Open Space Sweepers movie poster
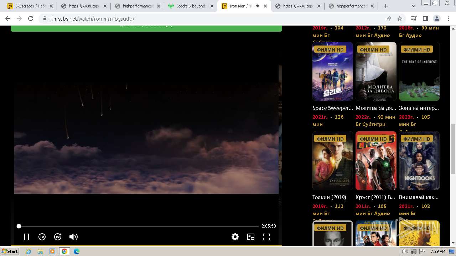Image resolution: width=456 pixels, height=256 pixels. (333, 71)
